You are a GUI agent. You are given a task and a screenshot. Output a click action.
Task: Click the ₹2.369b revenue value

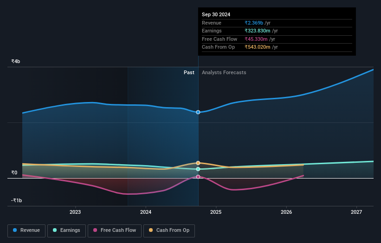[x=254, y=23]
